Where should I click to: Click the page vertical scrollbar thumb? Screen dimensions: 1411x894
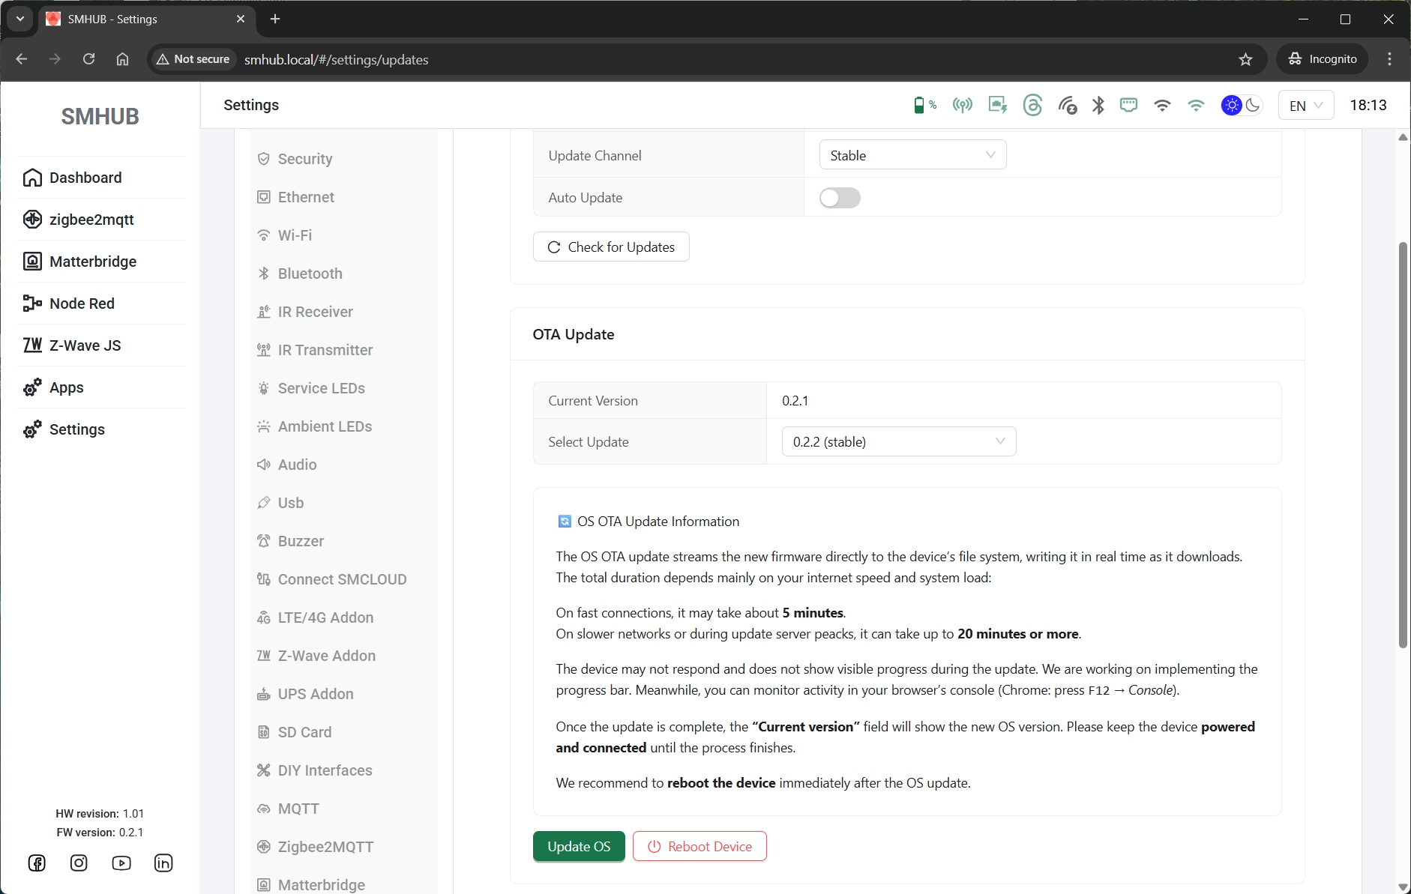tap(1403, 445)
